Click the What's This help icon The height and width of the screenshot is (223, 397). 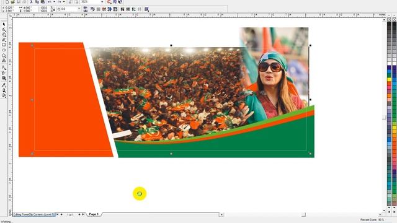tap(120, 2)
